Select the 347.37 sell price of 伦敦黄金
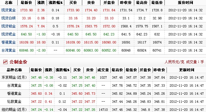 [x=90, y=102]
